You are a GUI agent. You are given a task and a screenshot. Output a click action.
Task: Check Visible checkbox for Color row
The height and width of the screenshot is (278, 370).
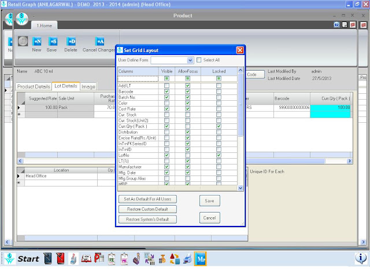(x=166, y=103)
